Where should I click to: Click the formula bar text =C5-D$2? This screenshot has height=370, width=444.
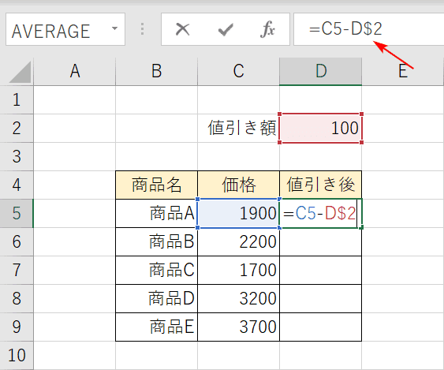pyautogui.click(x=345, y=29)
